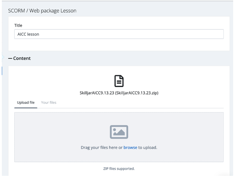The height and width of the screenshot is (177, 235).
Task: Select the Upload file tab
Action: (26, 102)
